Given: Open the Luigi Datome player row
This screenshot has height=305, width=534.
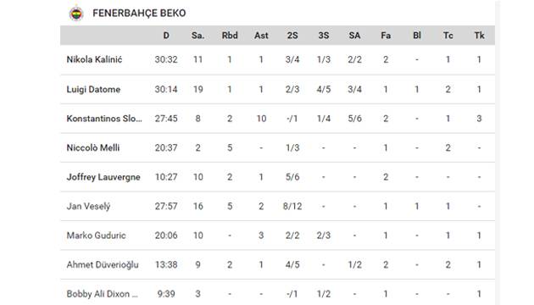Looking at the screenshot, I should pos(277,89).
